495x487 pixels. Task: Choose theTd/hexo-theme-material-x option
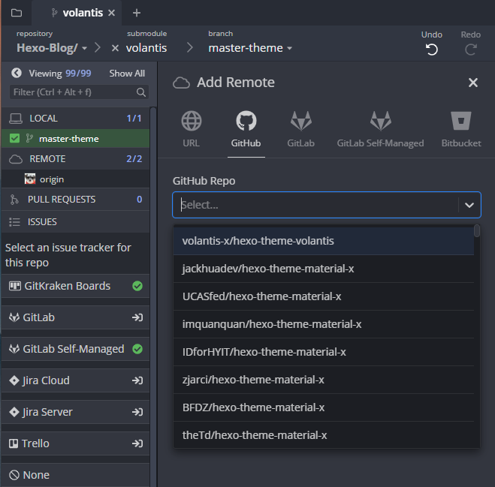(324, 435)
